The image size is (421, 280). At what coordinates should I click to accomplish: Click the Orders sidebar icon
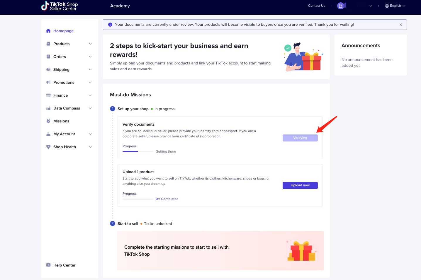click(x=48, y=57)
